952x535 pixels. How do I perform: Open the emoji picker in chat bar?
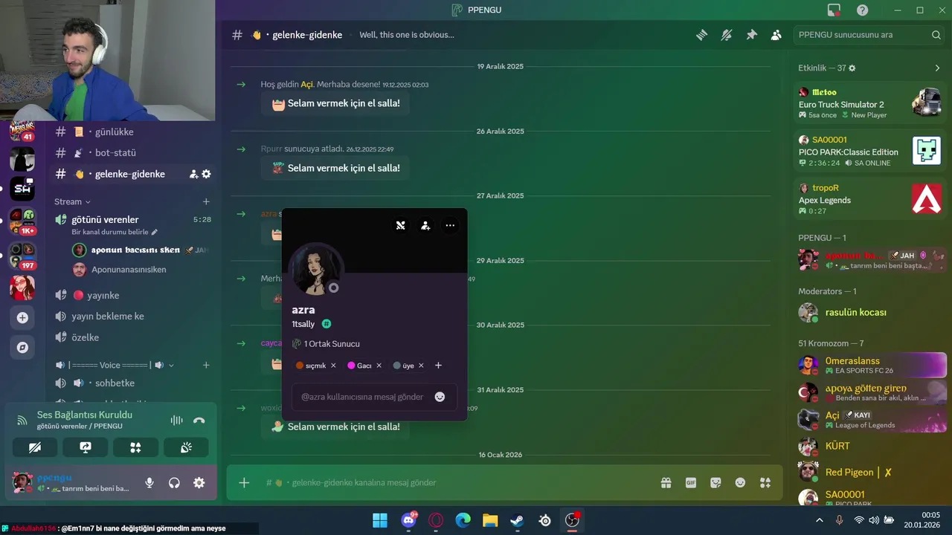pos(740,483)
